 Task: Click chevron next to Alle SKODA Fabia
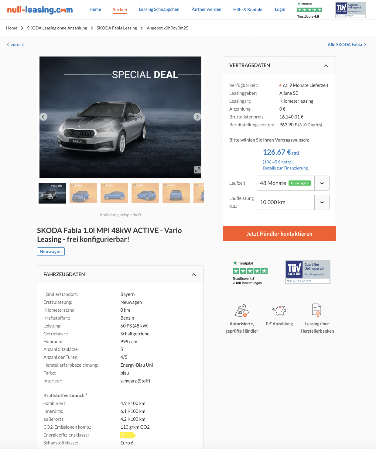tap(365, 45)
